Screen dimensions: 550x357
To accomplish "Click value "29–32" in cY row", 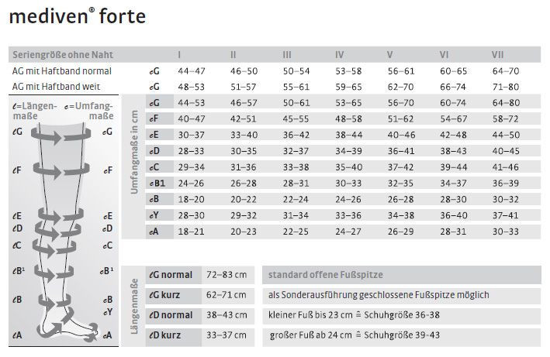I will pyautogui.click(x=244, y=215).
